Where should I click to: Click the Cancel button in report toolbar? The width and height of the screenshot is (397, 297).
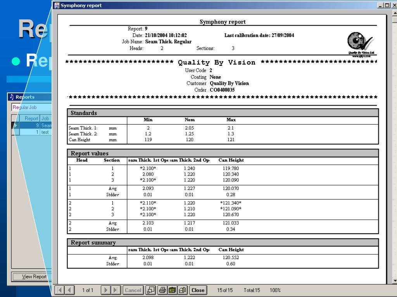pos(133,290)
